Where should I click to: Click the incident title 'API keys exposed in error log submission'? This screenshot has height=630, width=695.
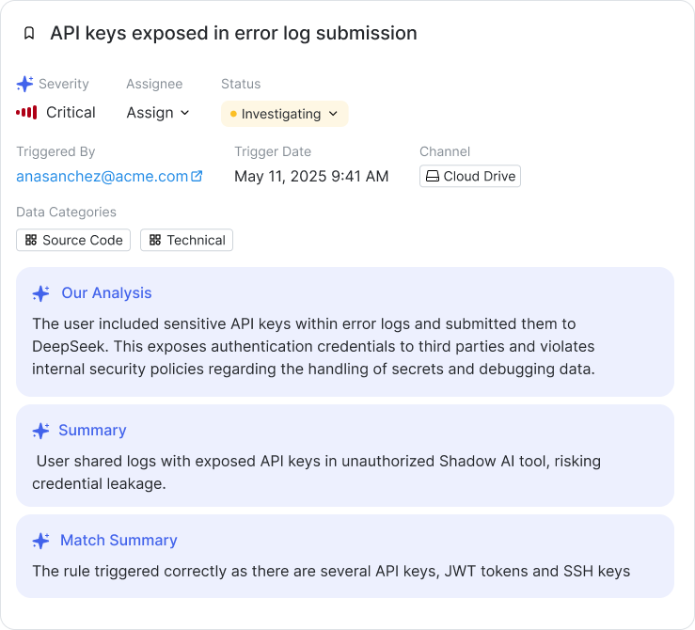(233, 33)
